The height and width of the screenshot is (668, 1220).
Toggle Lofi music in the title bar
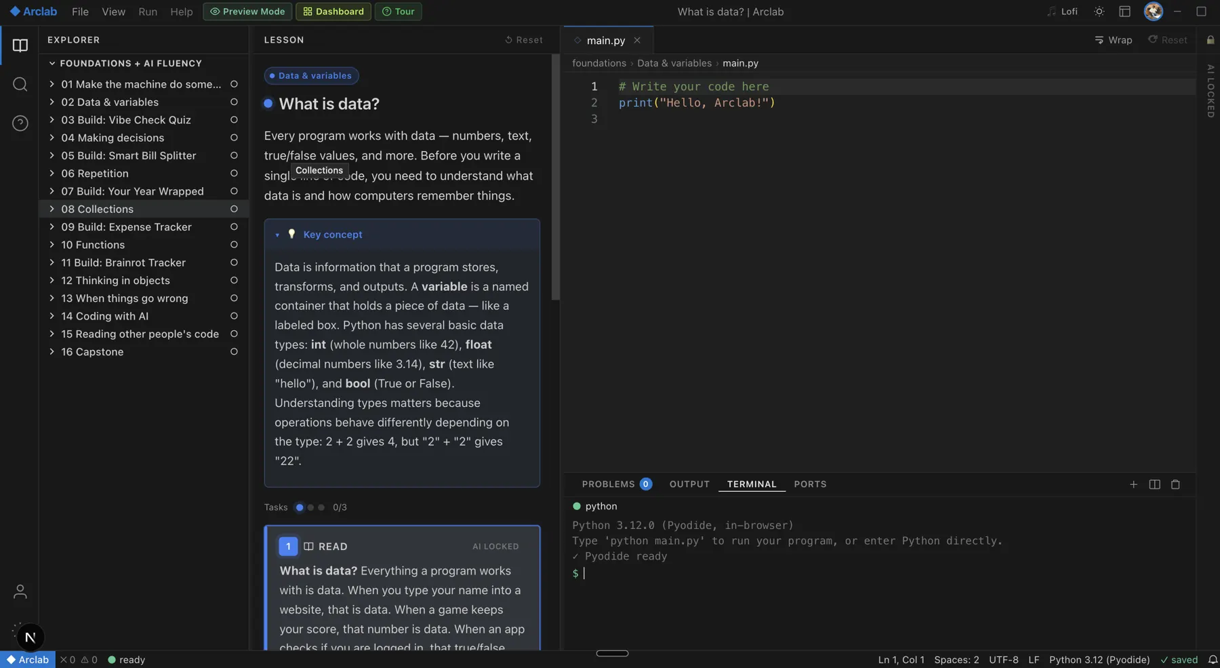[x=1062, y=12]
